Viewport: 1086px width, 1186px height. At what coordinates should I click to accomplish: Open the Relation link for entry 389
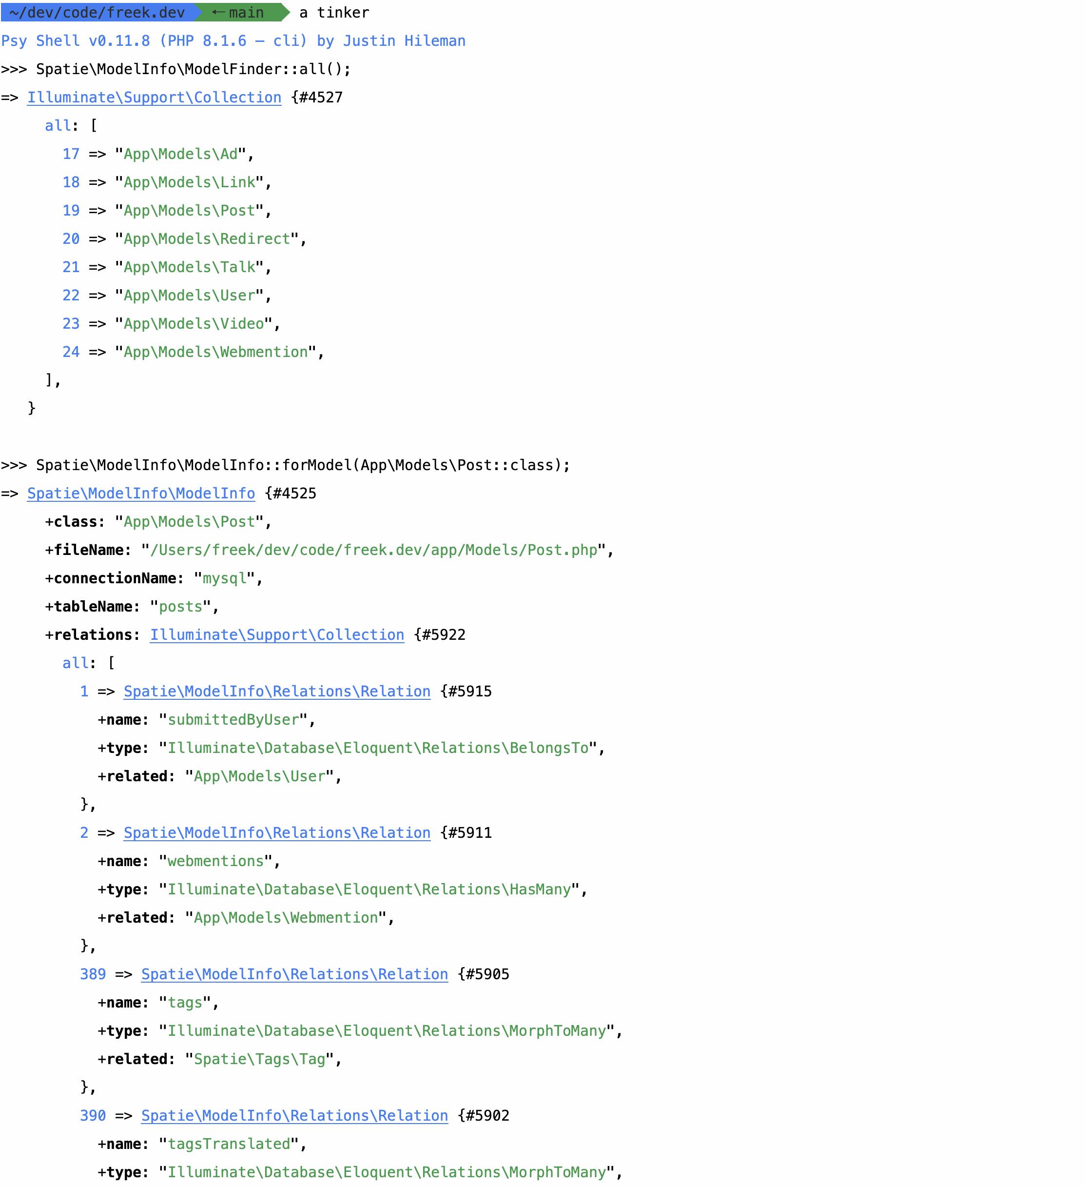pos(294,975)
